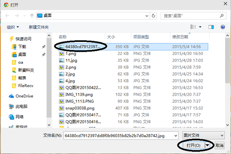231x154 pixels.
Task: Refresh the current folder listing
Action: [154, 16]
